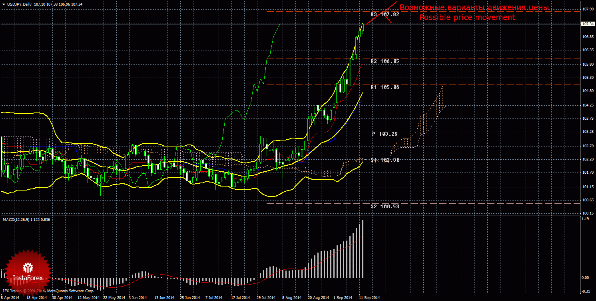Viewport: 596px width, 301px height.
Task: Click the current price tag 107.34
Action: 586,24
